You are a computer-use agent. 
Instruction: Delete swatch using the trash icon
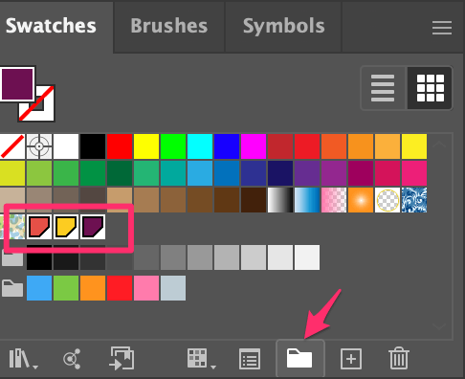[399, 359]
